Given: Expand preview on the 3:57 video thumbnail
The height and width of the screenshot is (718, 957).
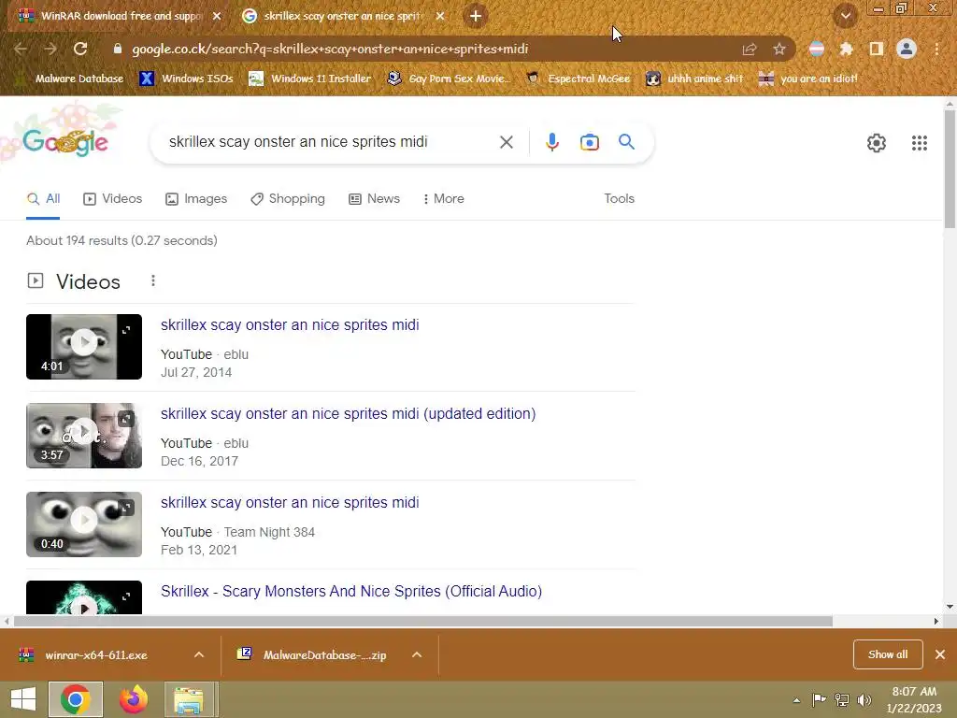Looking at the screenshot, I should (x=126, y=419).
